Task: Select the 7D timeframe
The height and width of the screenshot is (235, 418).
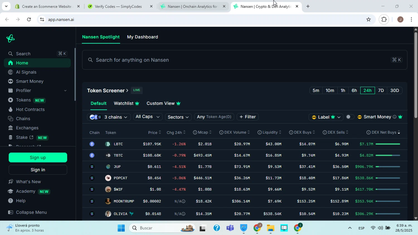Action: [x=381, y=91]
